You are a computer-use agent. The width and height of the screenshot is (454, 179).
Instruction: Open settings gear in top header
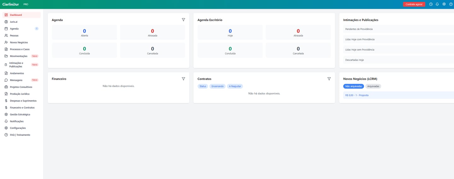(x=444, y=4)
